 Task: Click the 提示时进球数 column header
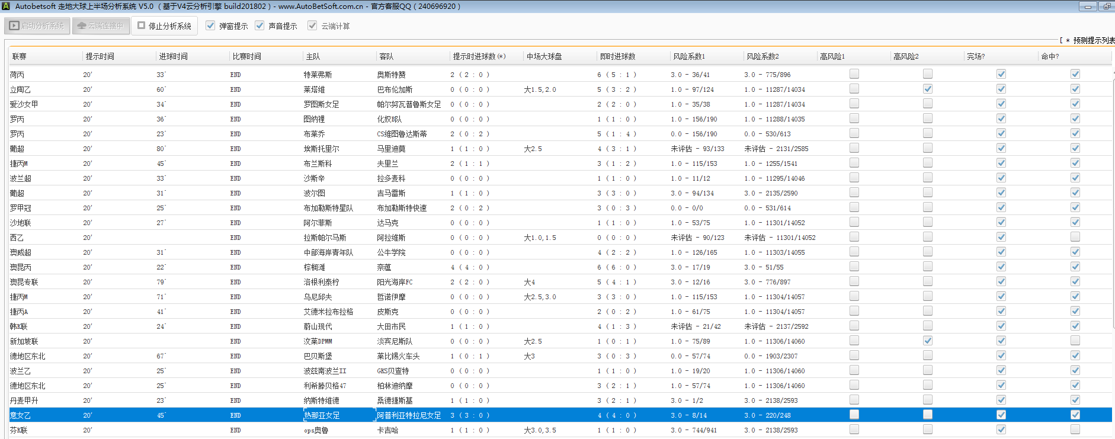tap(479, 56)
